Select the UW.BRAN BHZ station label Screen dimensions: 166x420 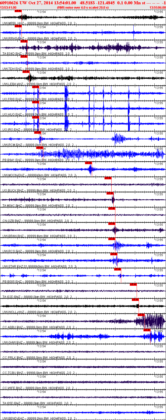(x=39, y=236)
